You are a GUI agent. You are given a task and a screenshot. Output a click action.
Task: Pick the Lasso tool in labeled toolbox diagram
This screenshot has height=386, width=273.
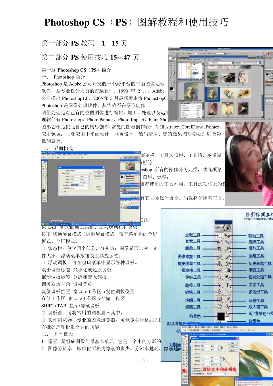point(220,242)
